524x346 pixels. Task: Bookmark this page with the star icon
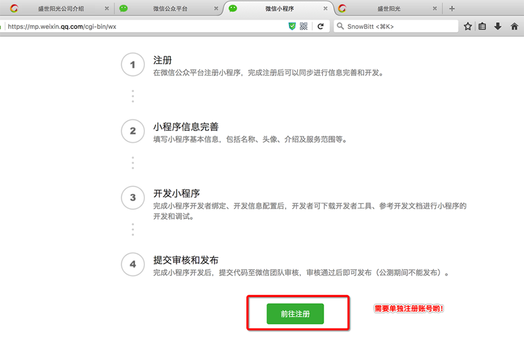point(468,26)
